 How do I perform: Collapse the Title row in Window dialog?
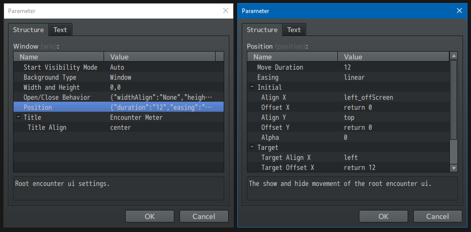point(18,117)
